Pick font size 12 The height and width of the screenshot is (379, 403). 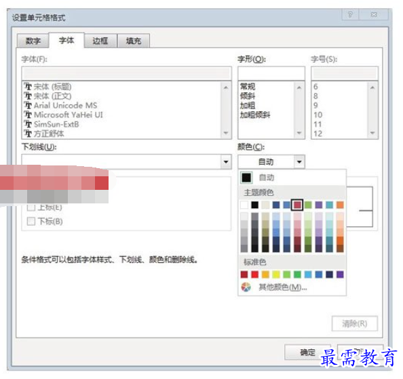tap(318, 134)
